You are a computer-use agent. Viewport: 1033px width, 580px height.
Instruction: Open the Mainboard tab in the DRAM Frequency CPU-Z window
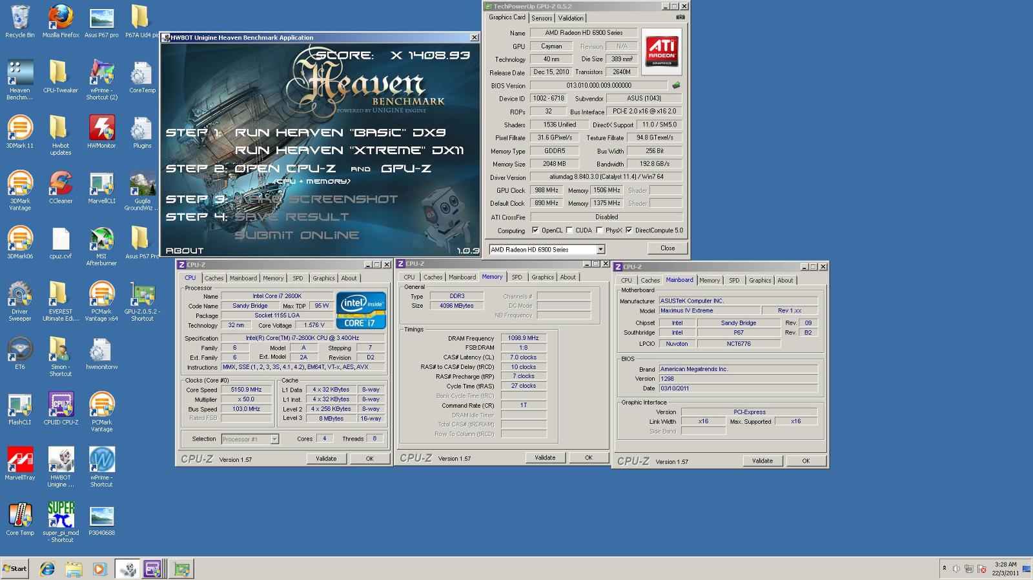pyautogui.click(x=462, y=277)
